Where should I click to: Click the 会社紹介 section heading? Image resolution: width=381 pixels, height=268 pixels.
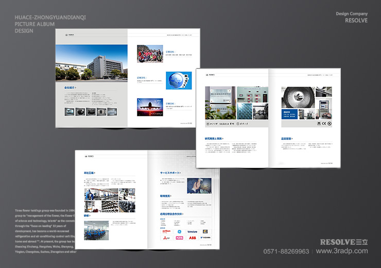tap(70, 88)
